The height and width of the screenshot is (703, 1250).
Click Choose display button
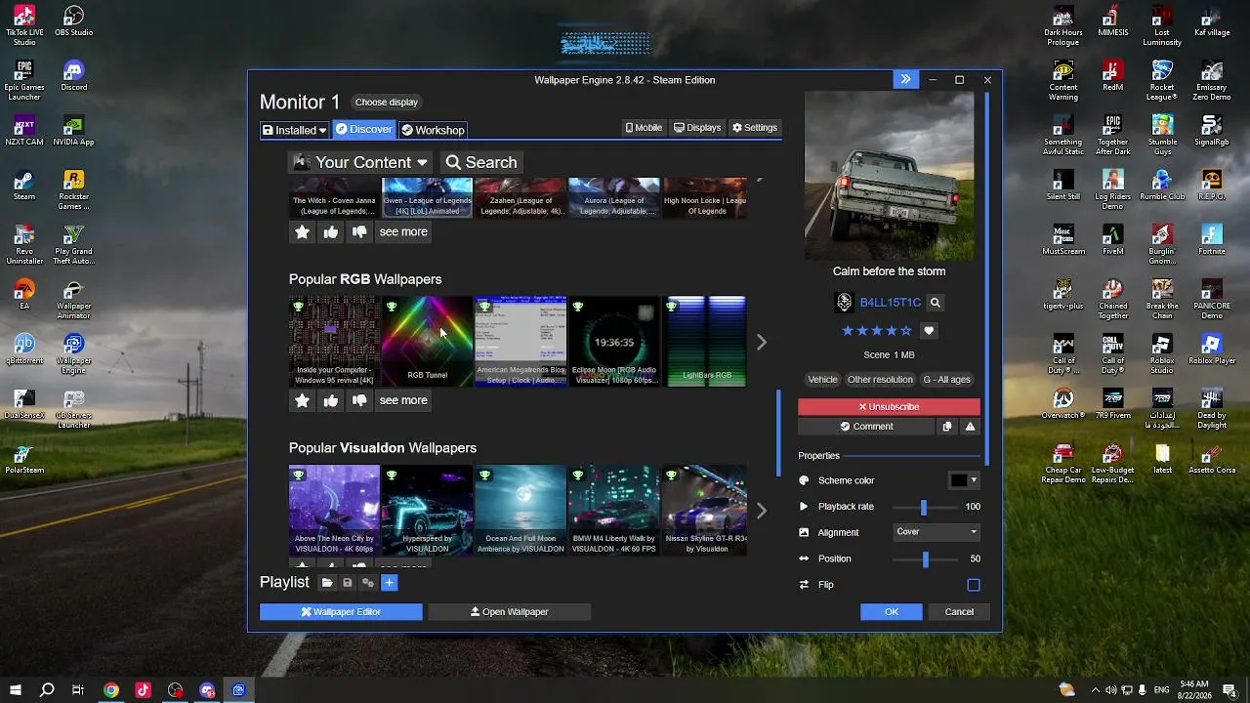[x=387, y=103]
